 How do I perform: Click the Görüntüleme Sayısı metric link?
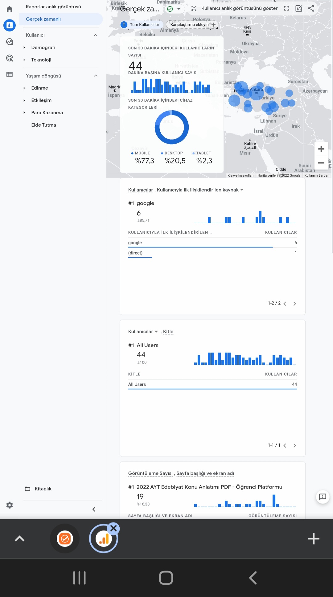[150, 473]
